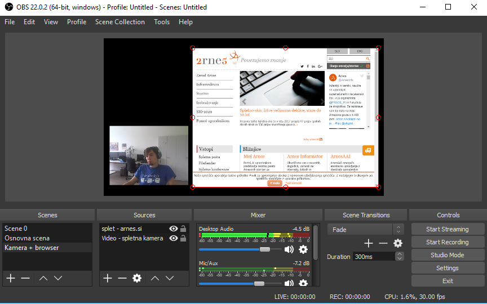Click Start Recording button
The width and height of the screenshot is (487, 304).
pyautogui.click(x=447, y=242)
